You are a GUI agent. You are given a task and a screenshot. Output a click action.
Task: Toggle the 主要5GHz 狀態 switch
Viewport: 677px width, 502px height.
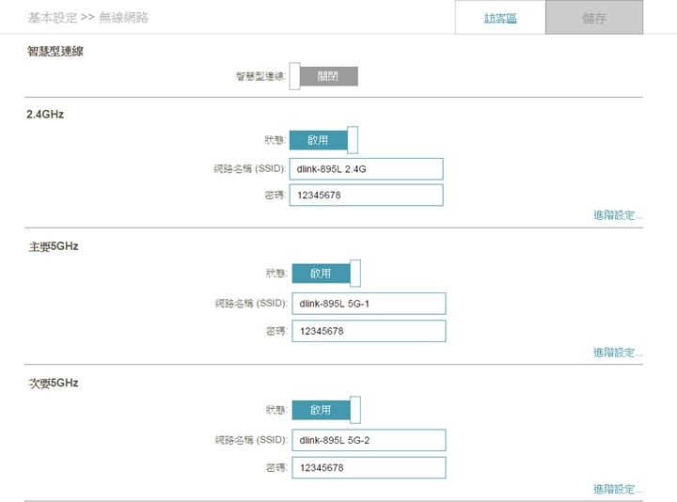pos(326,274)
